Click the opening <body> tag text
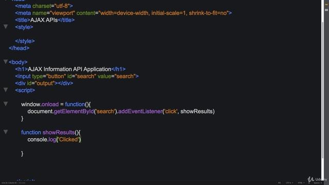 click(x=18, y=62)
